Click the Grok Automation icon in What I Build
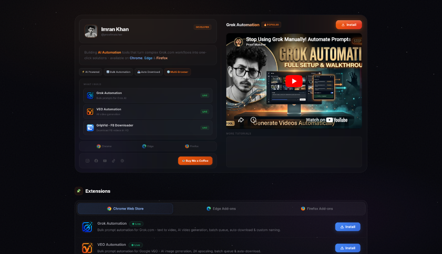Viewport: 442px width, 254px height. [x=90, y=95]
